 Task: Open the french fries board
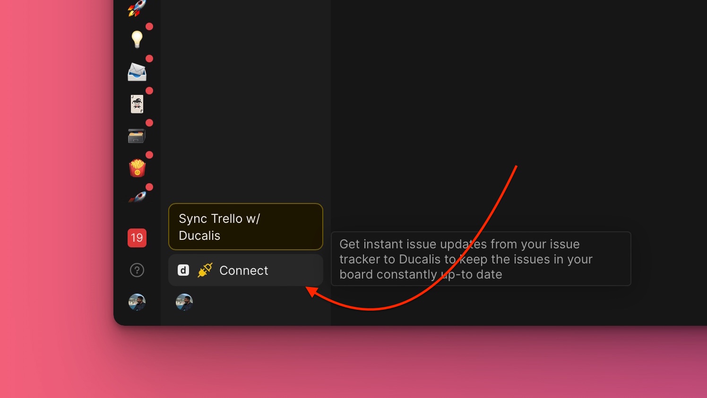tap(137, 168)
